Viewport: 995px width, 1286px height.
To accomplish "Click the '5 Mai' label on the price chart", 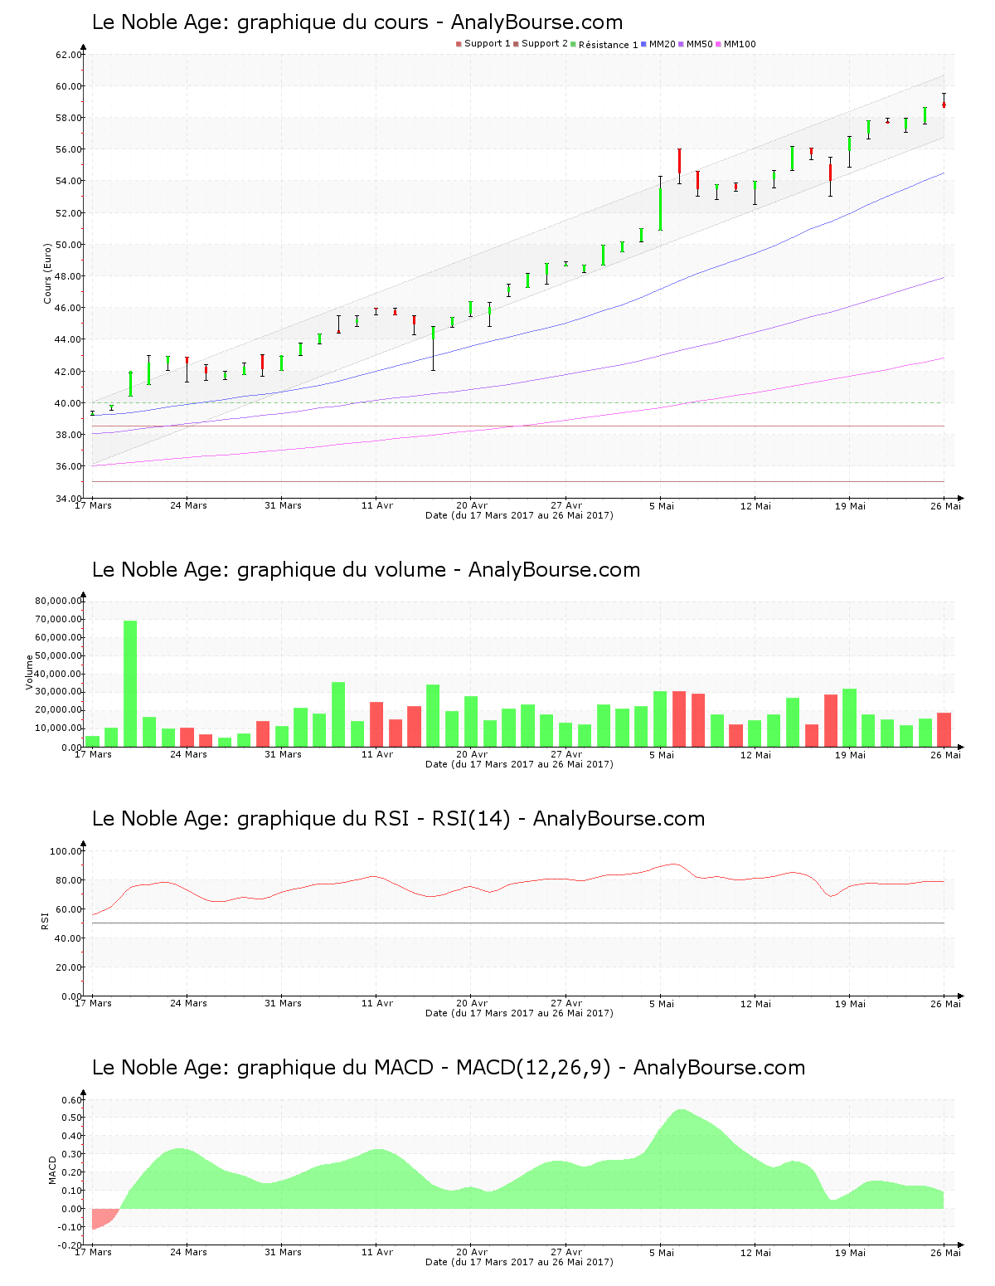I will click(x=662, y=505).
